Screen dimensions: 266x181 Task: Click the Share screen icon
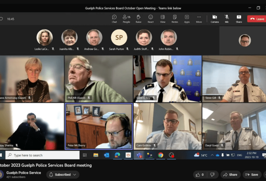[239, 19]
